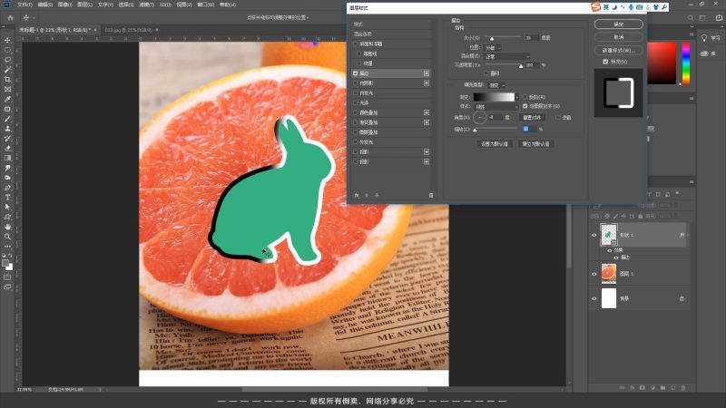Select the Eyedropper tool

[7, 99]
